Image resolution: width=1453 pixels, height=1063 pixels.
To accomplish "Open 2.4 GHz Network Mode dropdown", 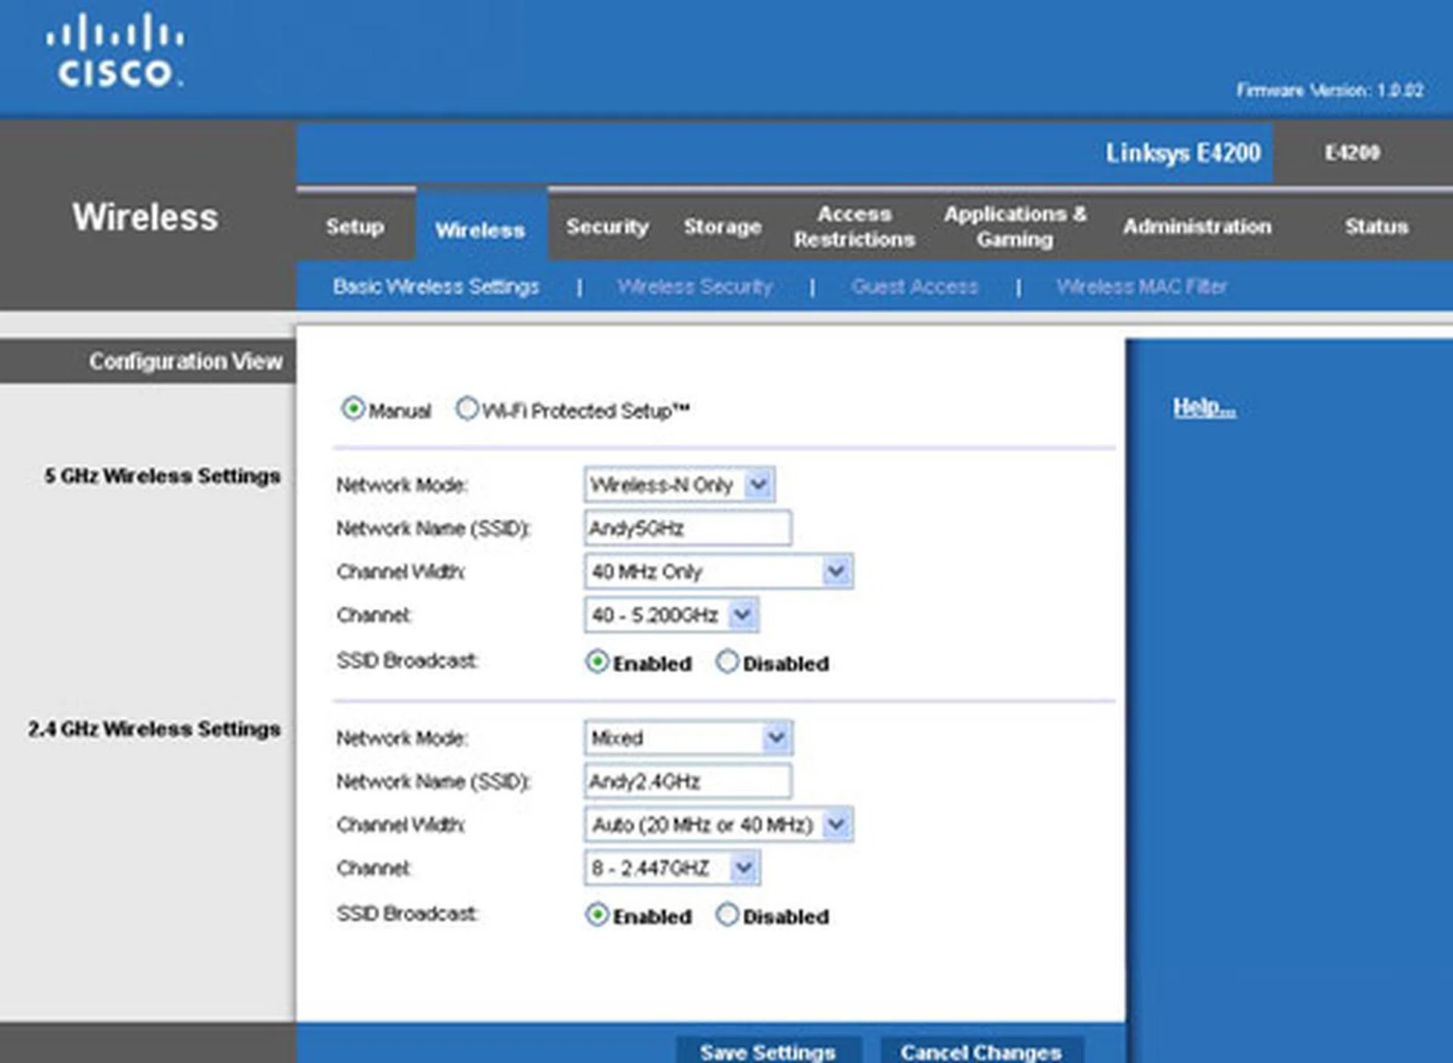I will [x=776, y=738].
